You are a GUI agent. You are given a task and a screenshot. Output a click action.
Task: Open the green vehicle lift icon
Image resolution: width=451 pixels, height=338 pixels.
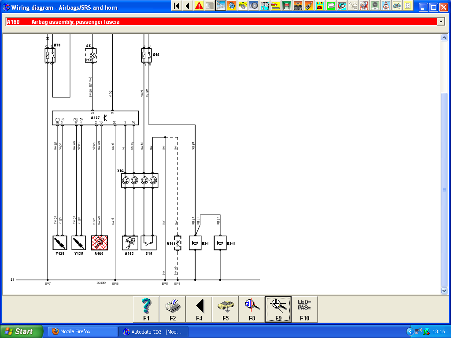(286, 6)
